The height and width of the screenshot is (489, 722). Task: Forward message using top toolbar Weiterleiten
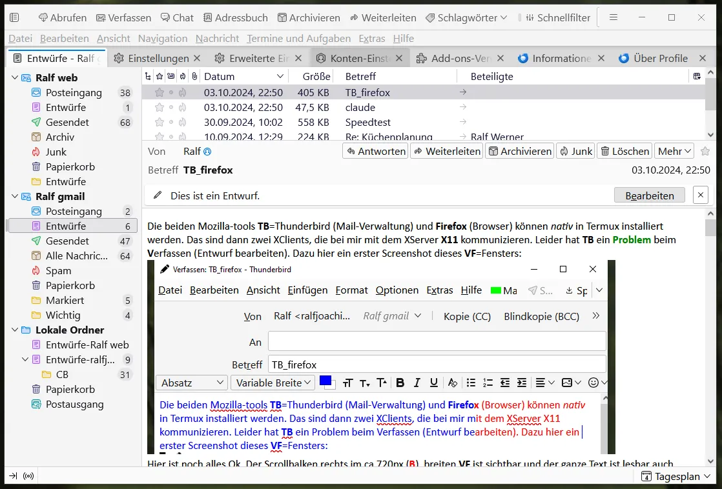coord(383,17)
